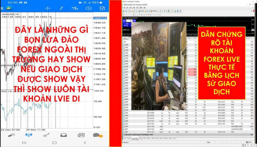Open the History inbox icon
The image size is (257, 147).
pyautogui.click(x=64, y=135)
